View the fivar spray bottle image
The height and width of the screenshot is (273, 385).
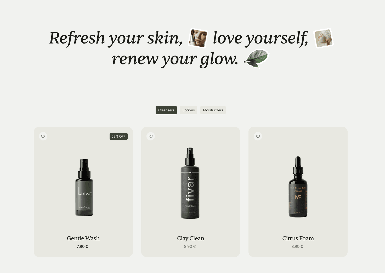(190, 183)
